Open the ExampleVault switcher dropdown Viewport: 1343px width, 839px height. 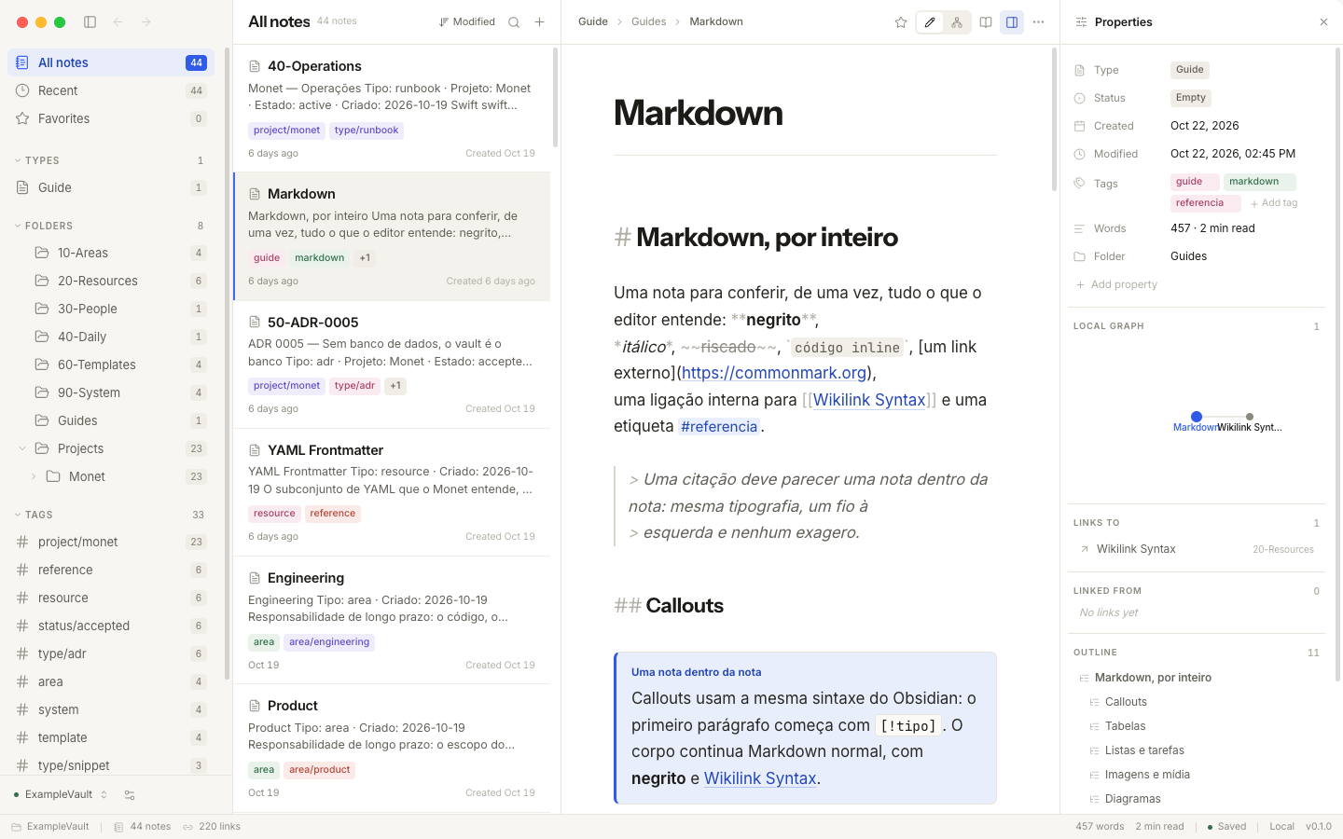[61, 795]
